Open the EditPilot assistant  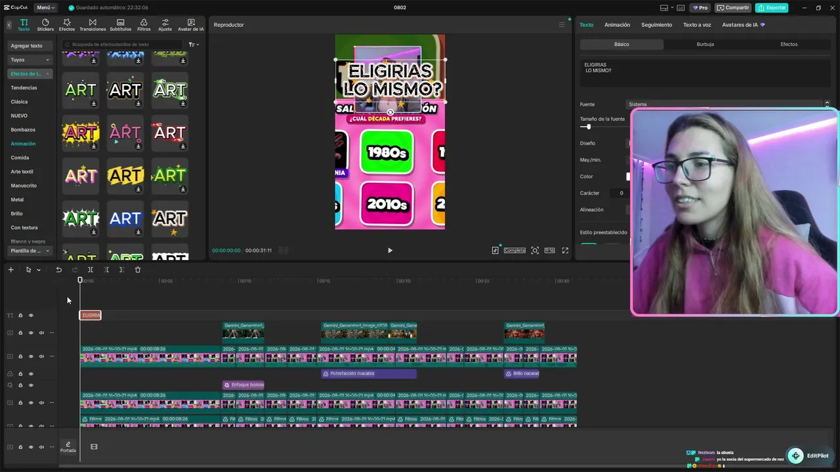[x=809, y=456]
